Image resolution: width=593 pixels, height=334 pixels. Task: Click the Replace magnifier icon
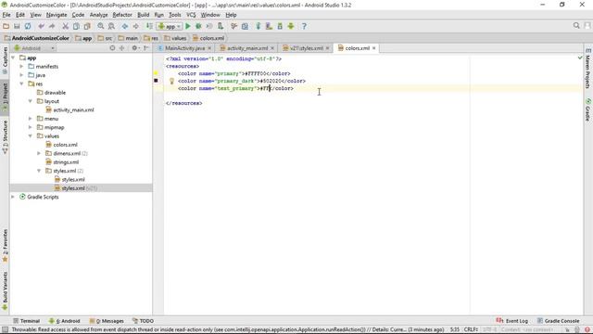pyautogui.click(x=111, y=26)
